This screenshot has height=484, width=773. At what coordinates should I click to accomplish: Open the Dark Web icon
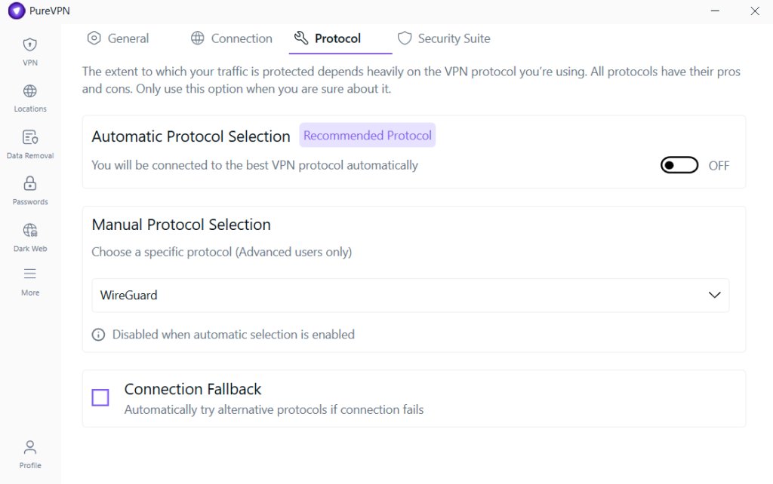point(30,230)
